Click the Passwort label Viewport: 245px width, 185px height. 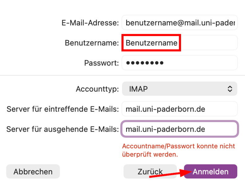coord(101,63)
